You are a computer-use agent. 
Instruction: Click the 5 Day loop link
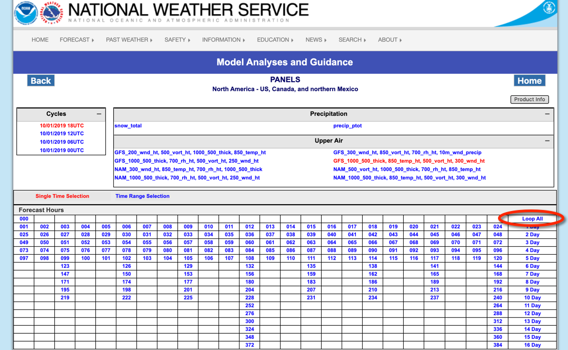[532, 258]
